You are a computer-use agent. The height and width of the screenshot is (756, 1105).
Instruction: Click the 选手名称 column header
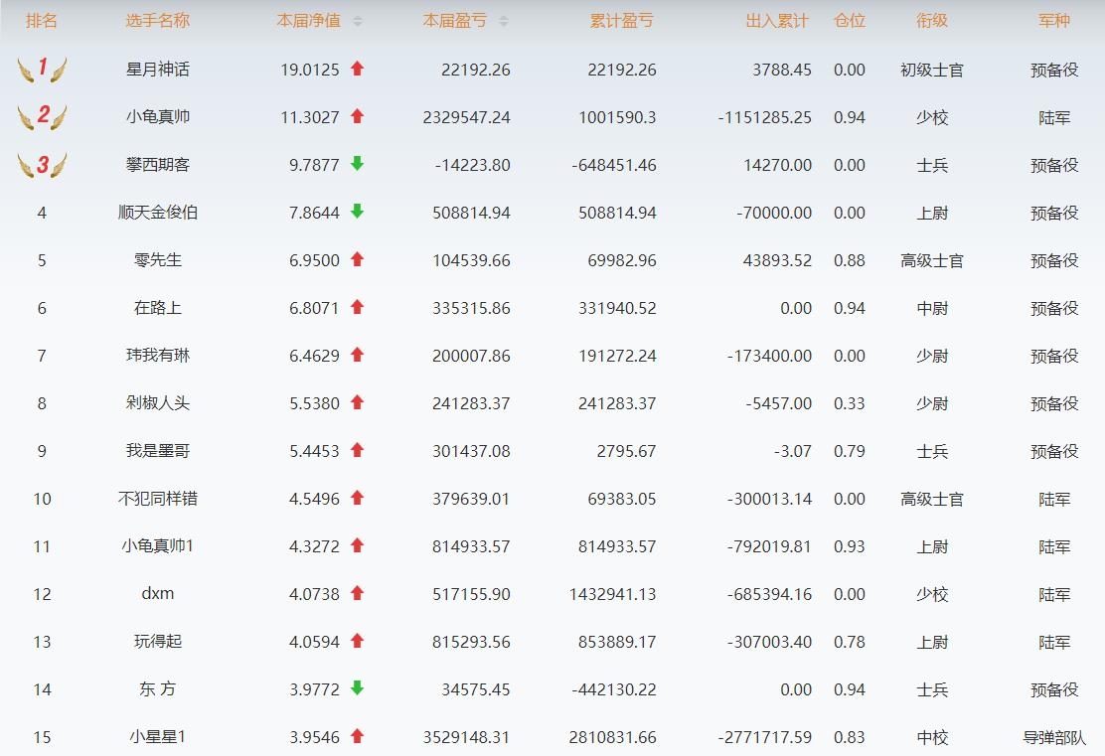[157, 21]
